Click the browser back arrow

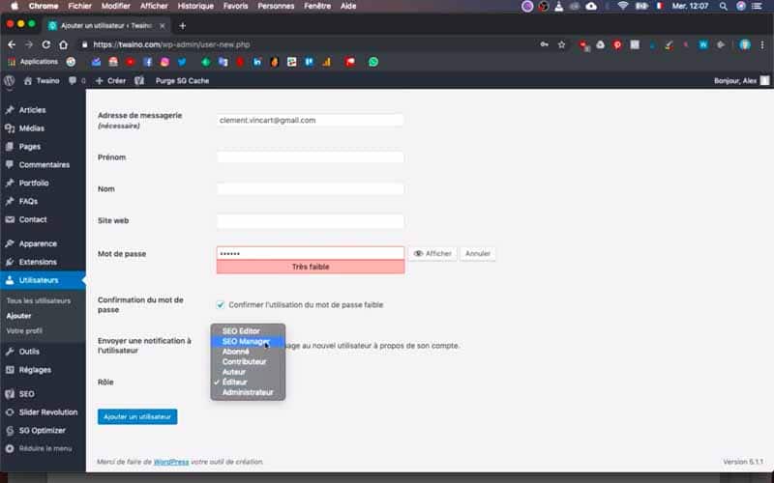(x=12, y=44)
